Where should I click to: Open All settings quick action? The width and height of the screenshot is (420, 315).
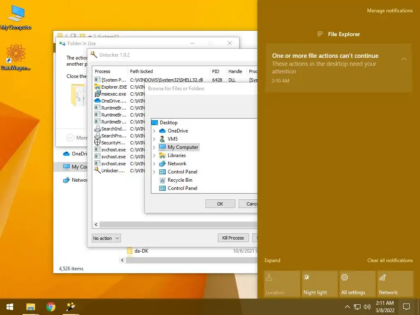(x=357, y=284)
